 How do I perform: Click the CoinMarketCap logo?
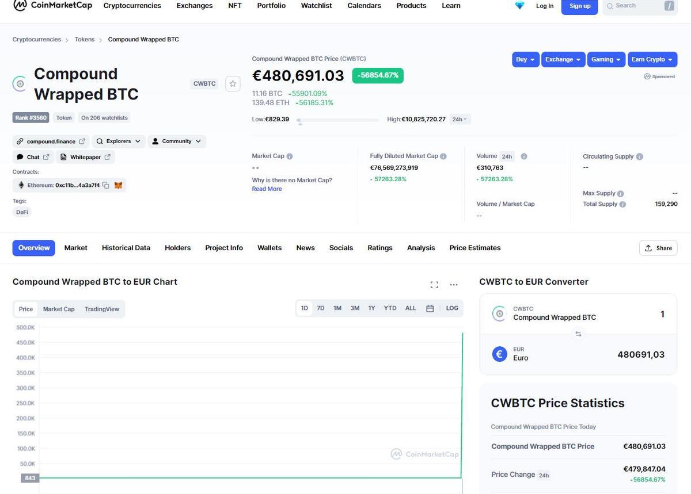point(52,5)
